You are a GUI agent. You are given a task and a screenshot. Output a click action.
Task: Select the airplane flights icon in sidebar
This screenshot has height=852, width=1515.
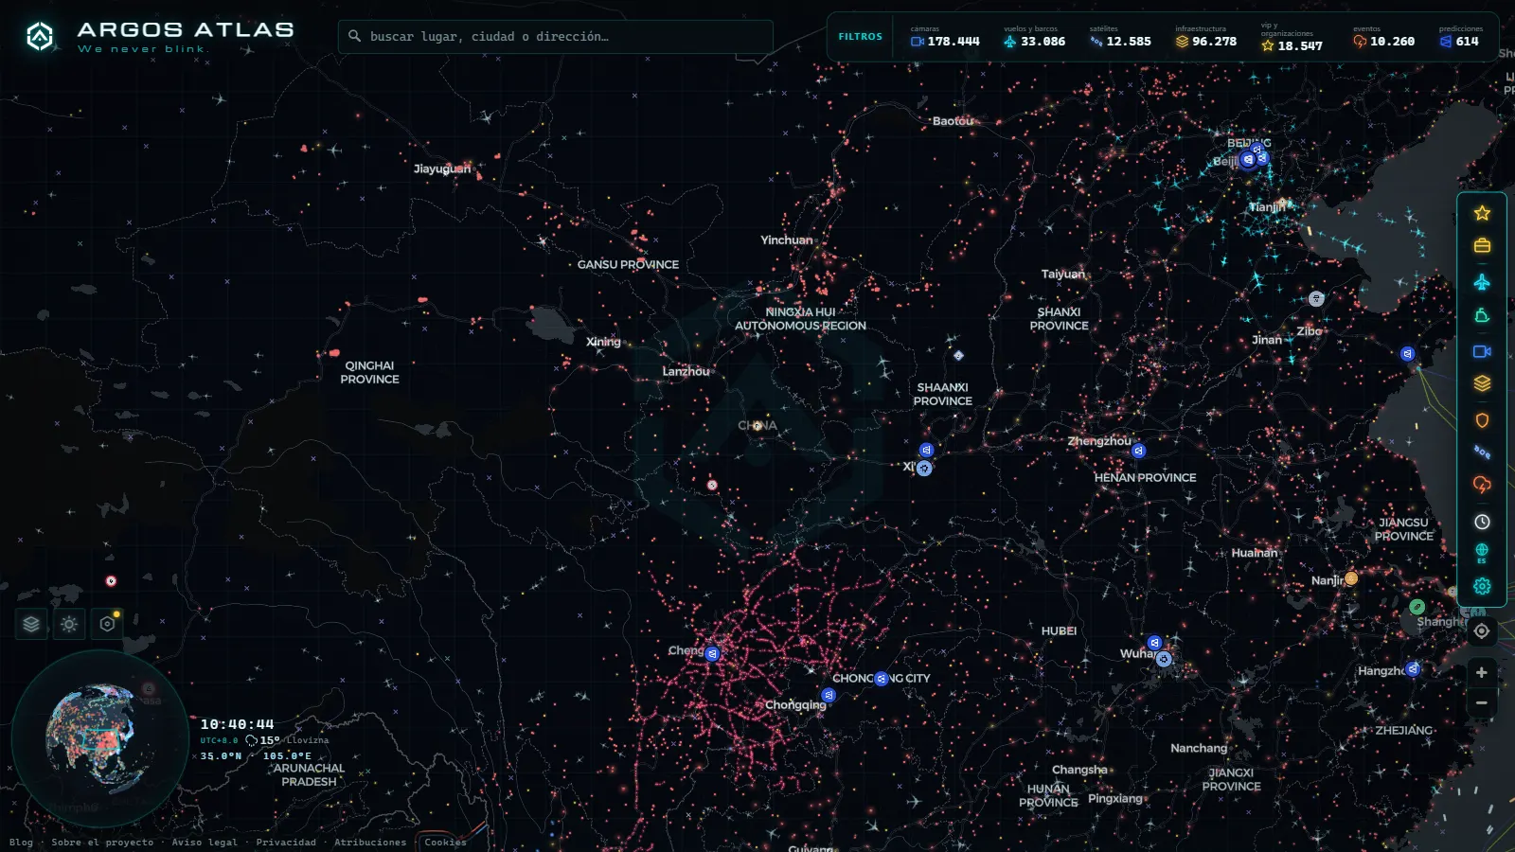(x=1482, y=282)
